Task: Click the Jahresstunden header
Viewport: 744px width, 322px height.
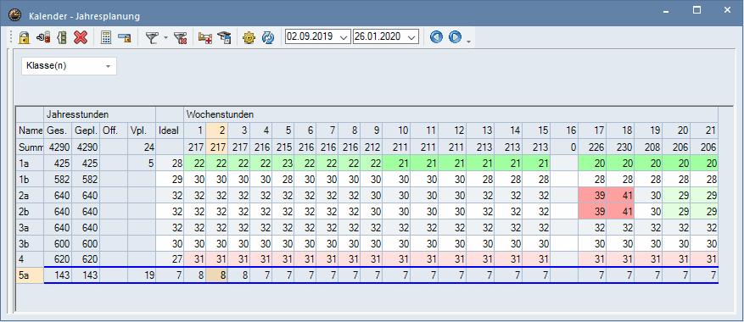Action: coord(99,114)
